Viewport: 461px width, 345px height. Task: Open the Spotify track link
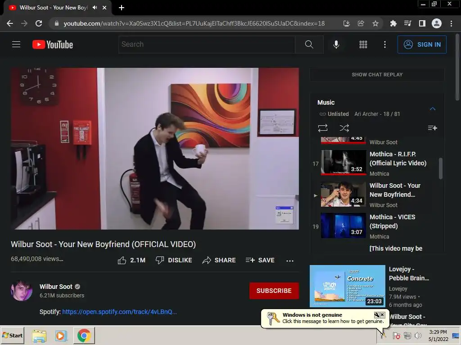point(119,312)
